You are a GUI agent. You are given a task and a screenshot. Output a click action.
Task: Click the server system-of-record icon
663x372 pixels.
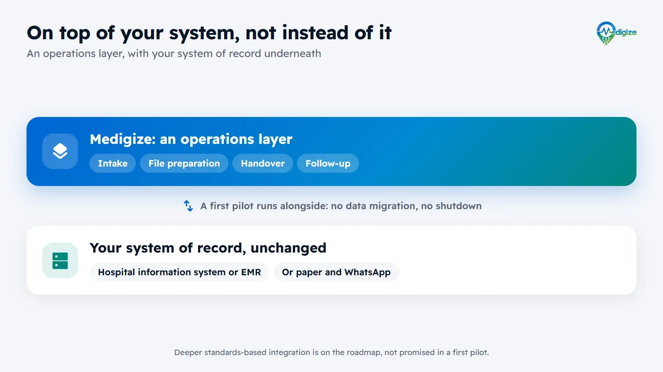pyautogui.click(x=60, y=260)
